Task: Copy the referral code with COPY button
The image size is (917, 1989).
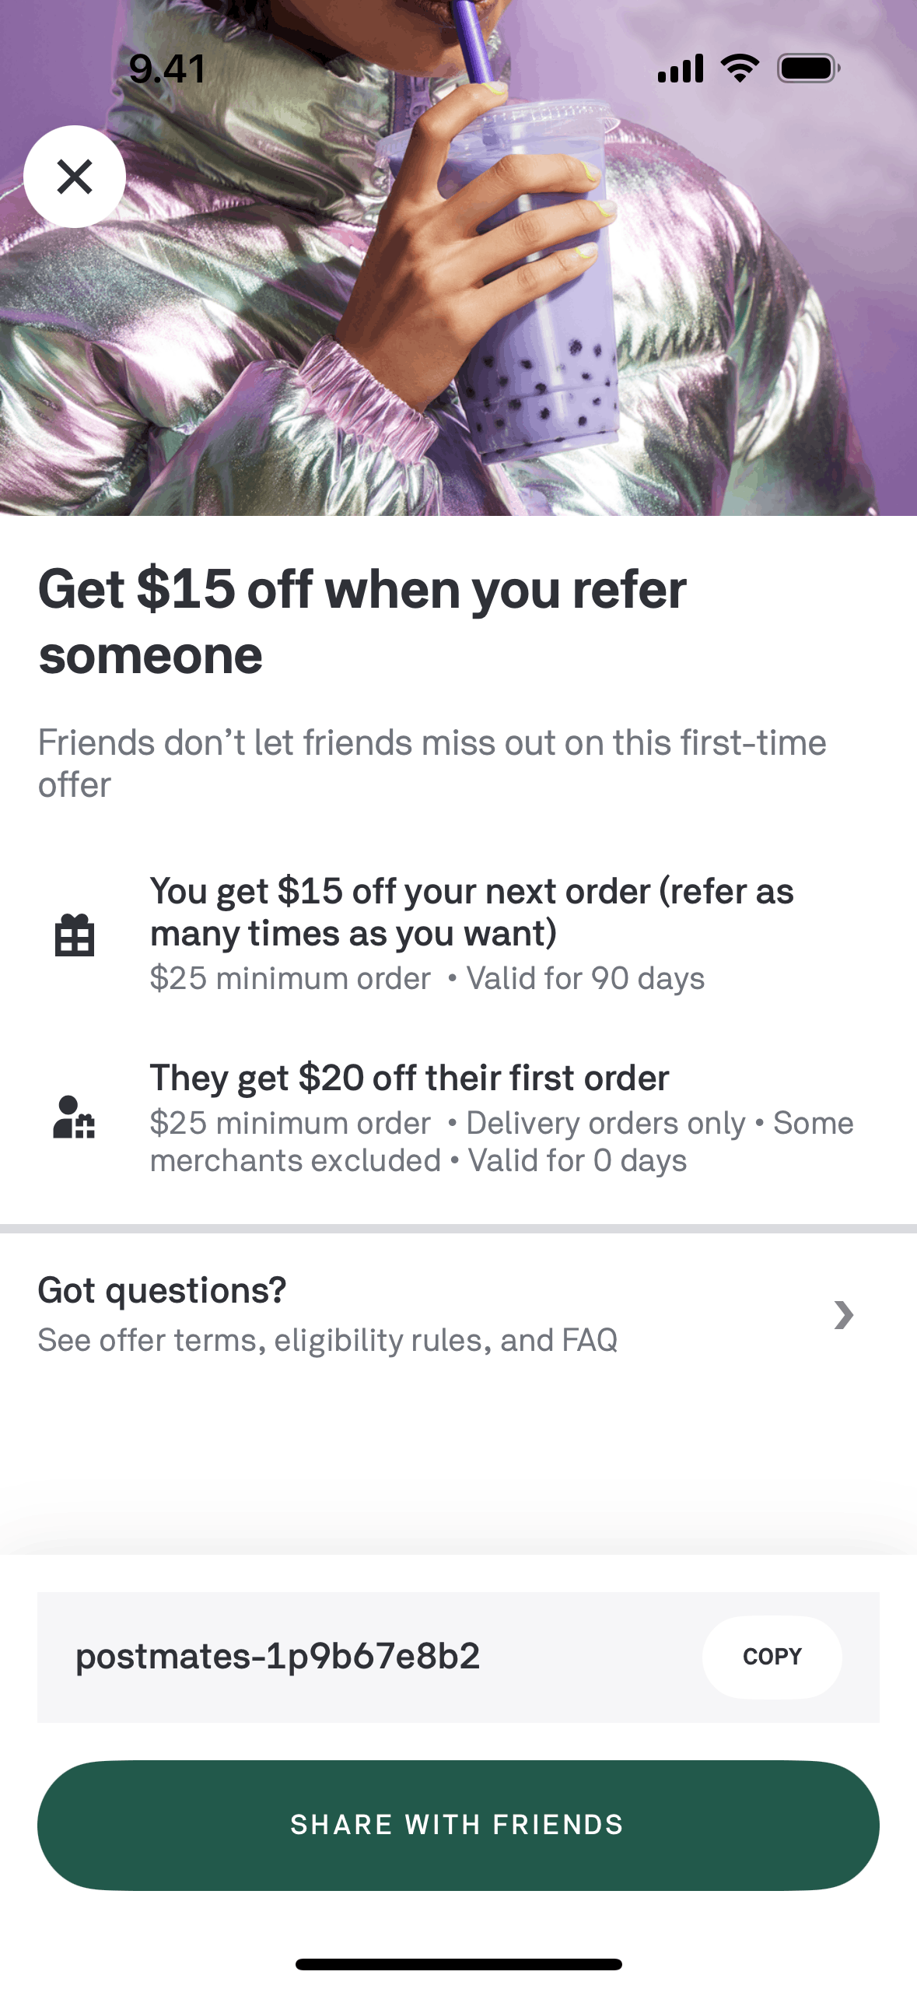Action: (772, 1657)
